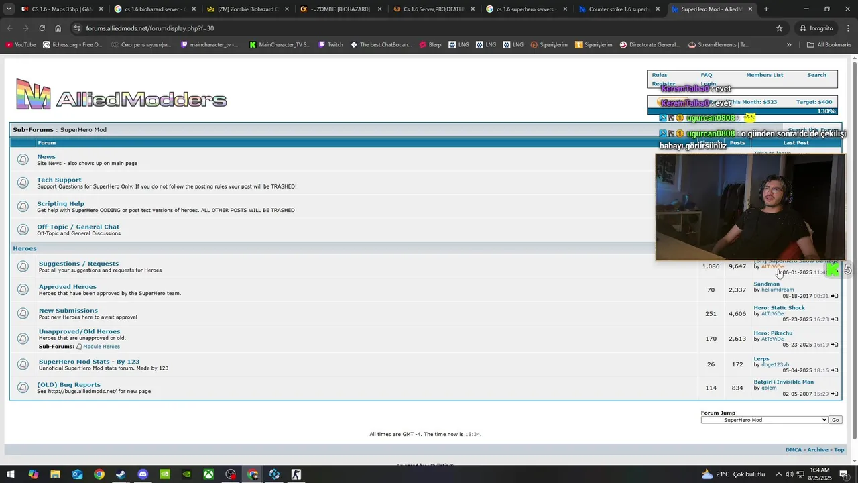
Task: Open Discord from the taskbar
Action: pos(143,474)
